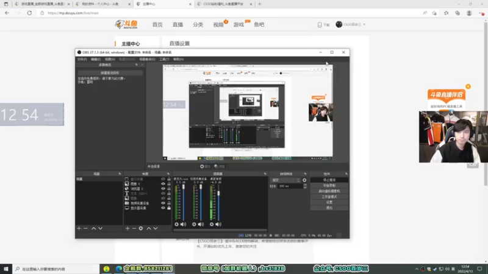Adjust the 桌面音频 volume slider
Image resolution: width=488 pixels, height=274 pixels.
tap(219, 203)
